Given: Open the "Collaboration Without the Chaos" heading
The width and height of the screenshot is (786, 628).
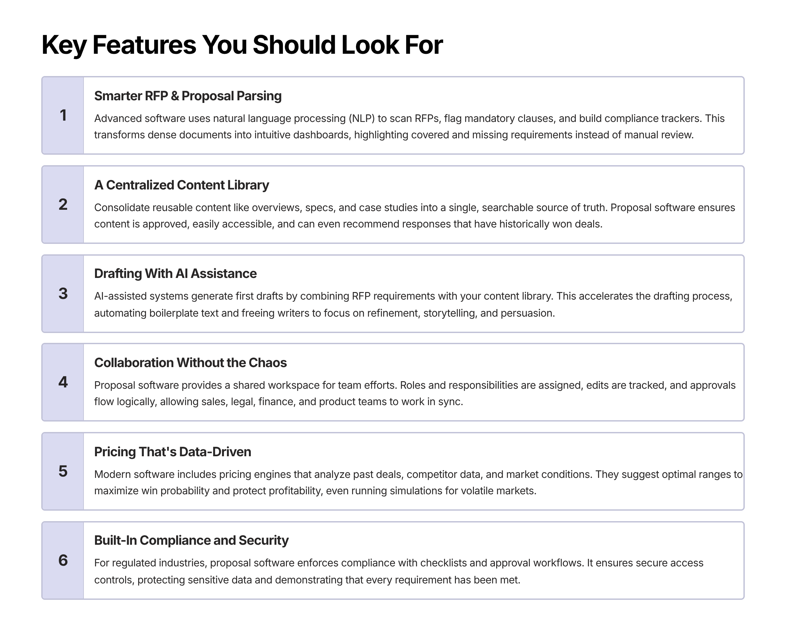Looking at the screenshot, I should click(x=190, y=363).
